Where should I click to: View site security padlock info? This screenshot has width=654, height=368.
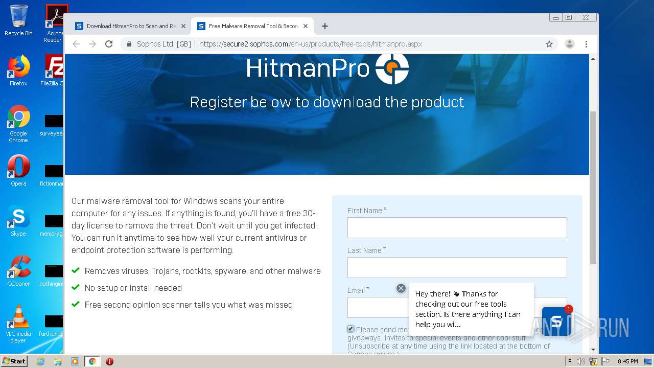(x=129, y=44)
